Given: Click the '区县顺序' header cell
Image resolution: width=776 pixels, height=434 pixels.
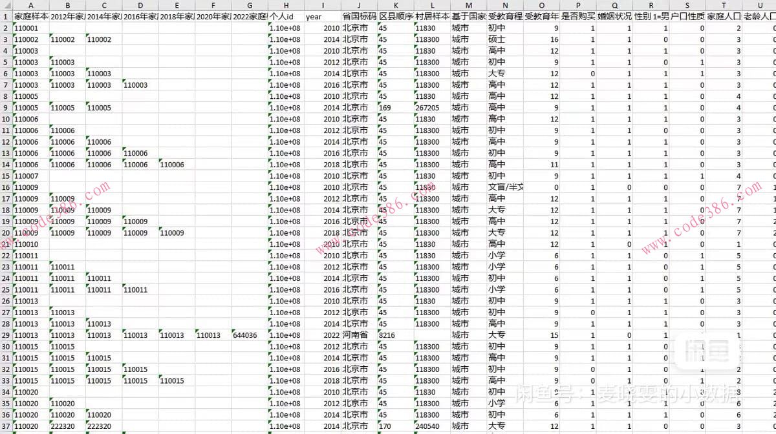Looking at the screenshot, I should pyautogui.click(x=395, y=16).
